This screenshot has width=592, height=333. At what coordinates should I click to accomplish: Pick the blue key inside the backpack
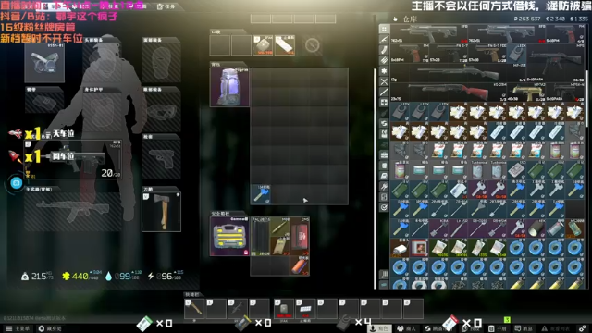[261, 194]
